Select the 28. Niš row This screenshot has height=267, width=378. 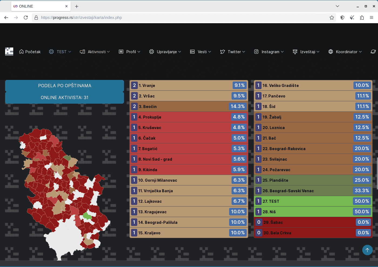tap(313, 212)
